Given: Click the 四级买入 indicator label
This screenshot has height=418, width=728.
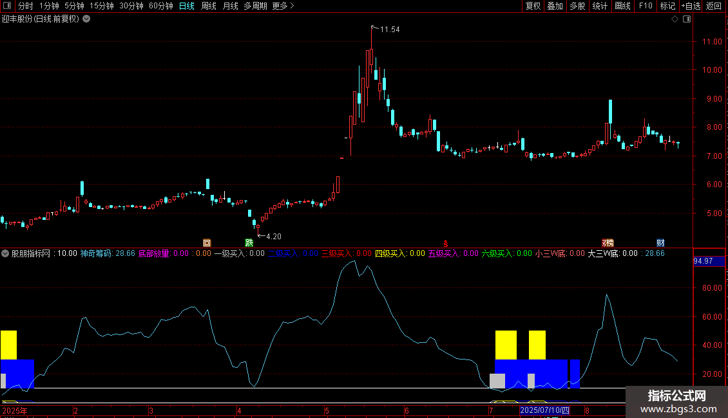Looking at the screenshot, I should click(x=390, y=253).
